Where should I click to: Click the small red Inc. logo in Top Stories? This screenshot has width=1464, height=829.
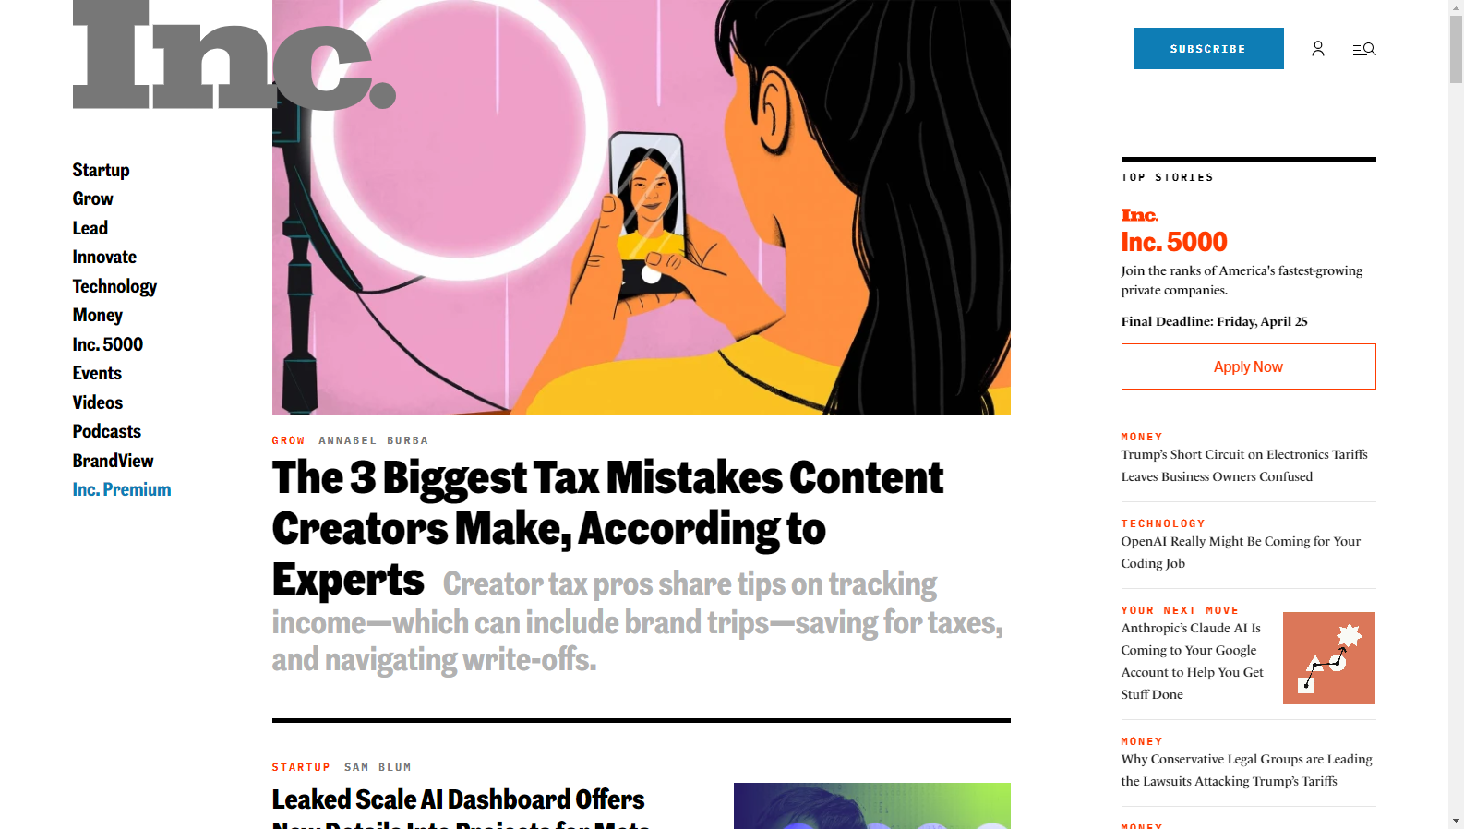point(1139,215)
